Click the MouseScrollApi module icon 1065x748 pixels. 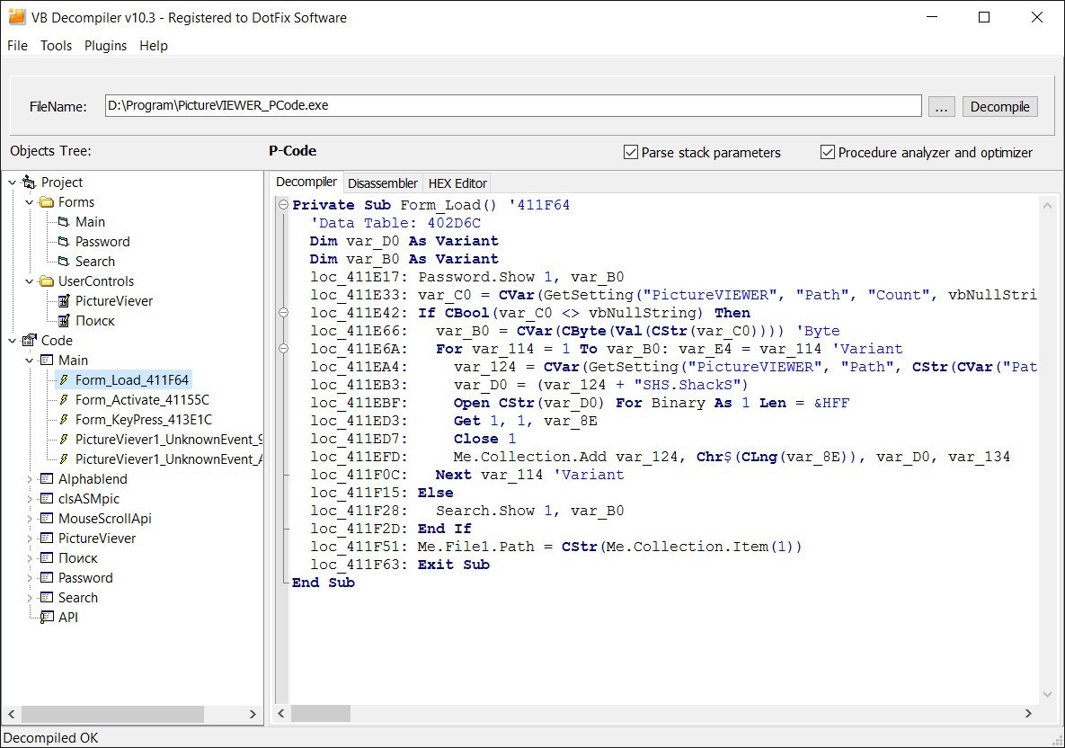click(45, 518)
